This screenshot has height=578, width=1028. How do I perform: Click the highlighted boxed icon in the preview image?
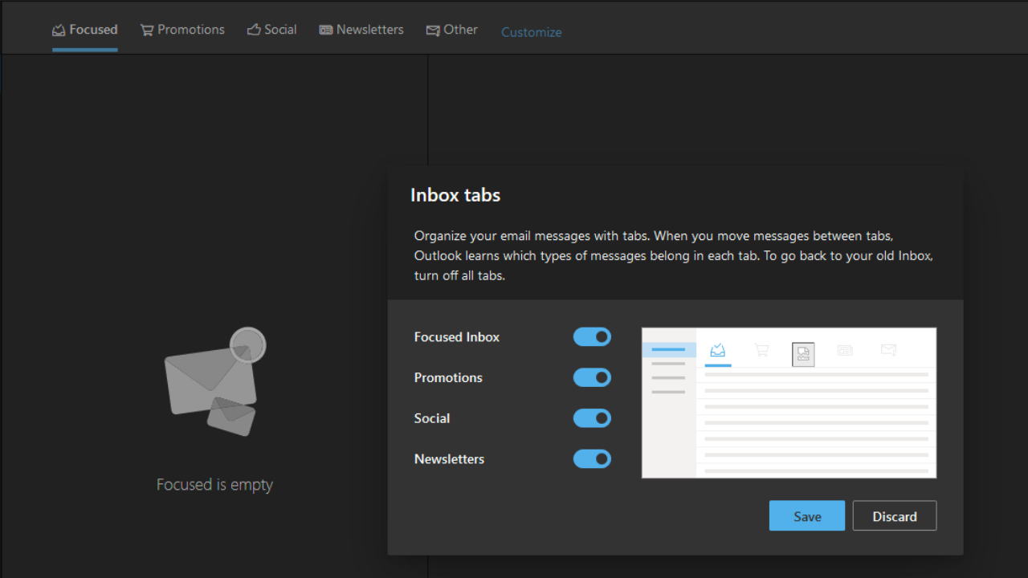pyautogui.click(x=803, y=354)
